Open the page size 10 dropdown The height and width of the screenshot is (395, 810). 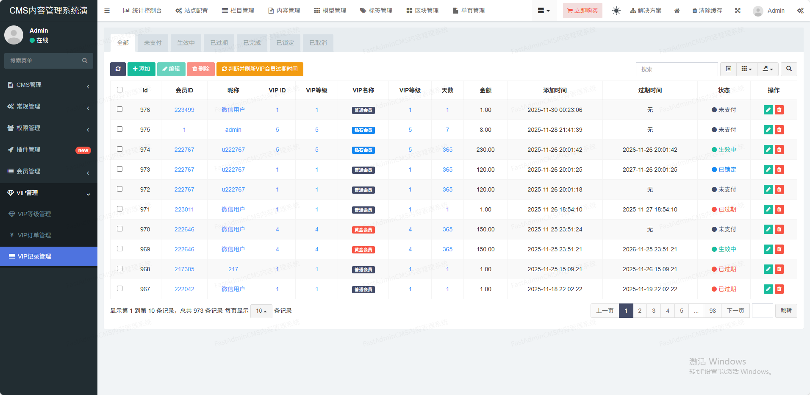click(261, 311)
